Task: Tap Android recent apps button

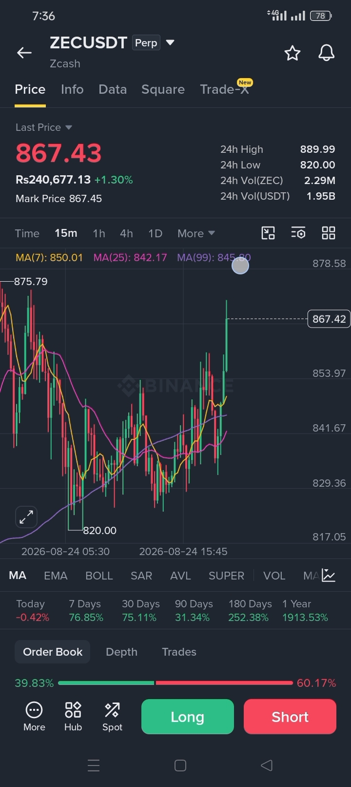Action: [94, 765]
